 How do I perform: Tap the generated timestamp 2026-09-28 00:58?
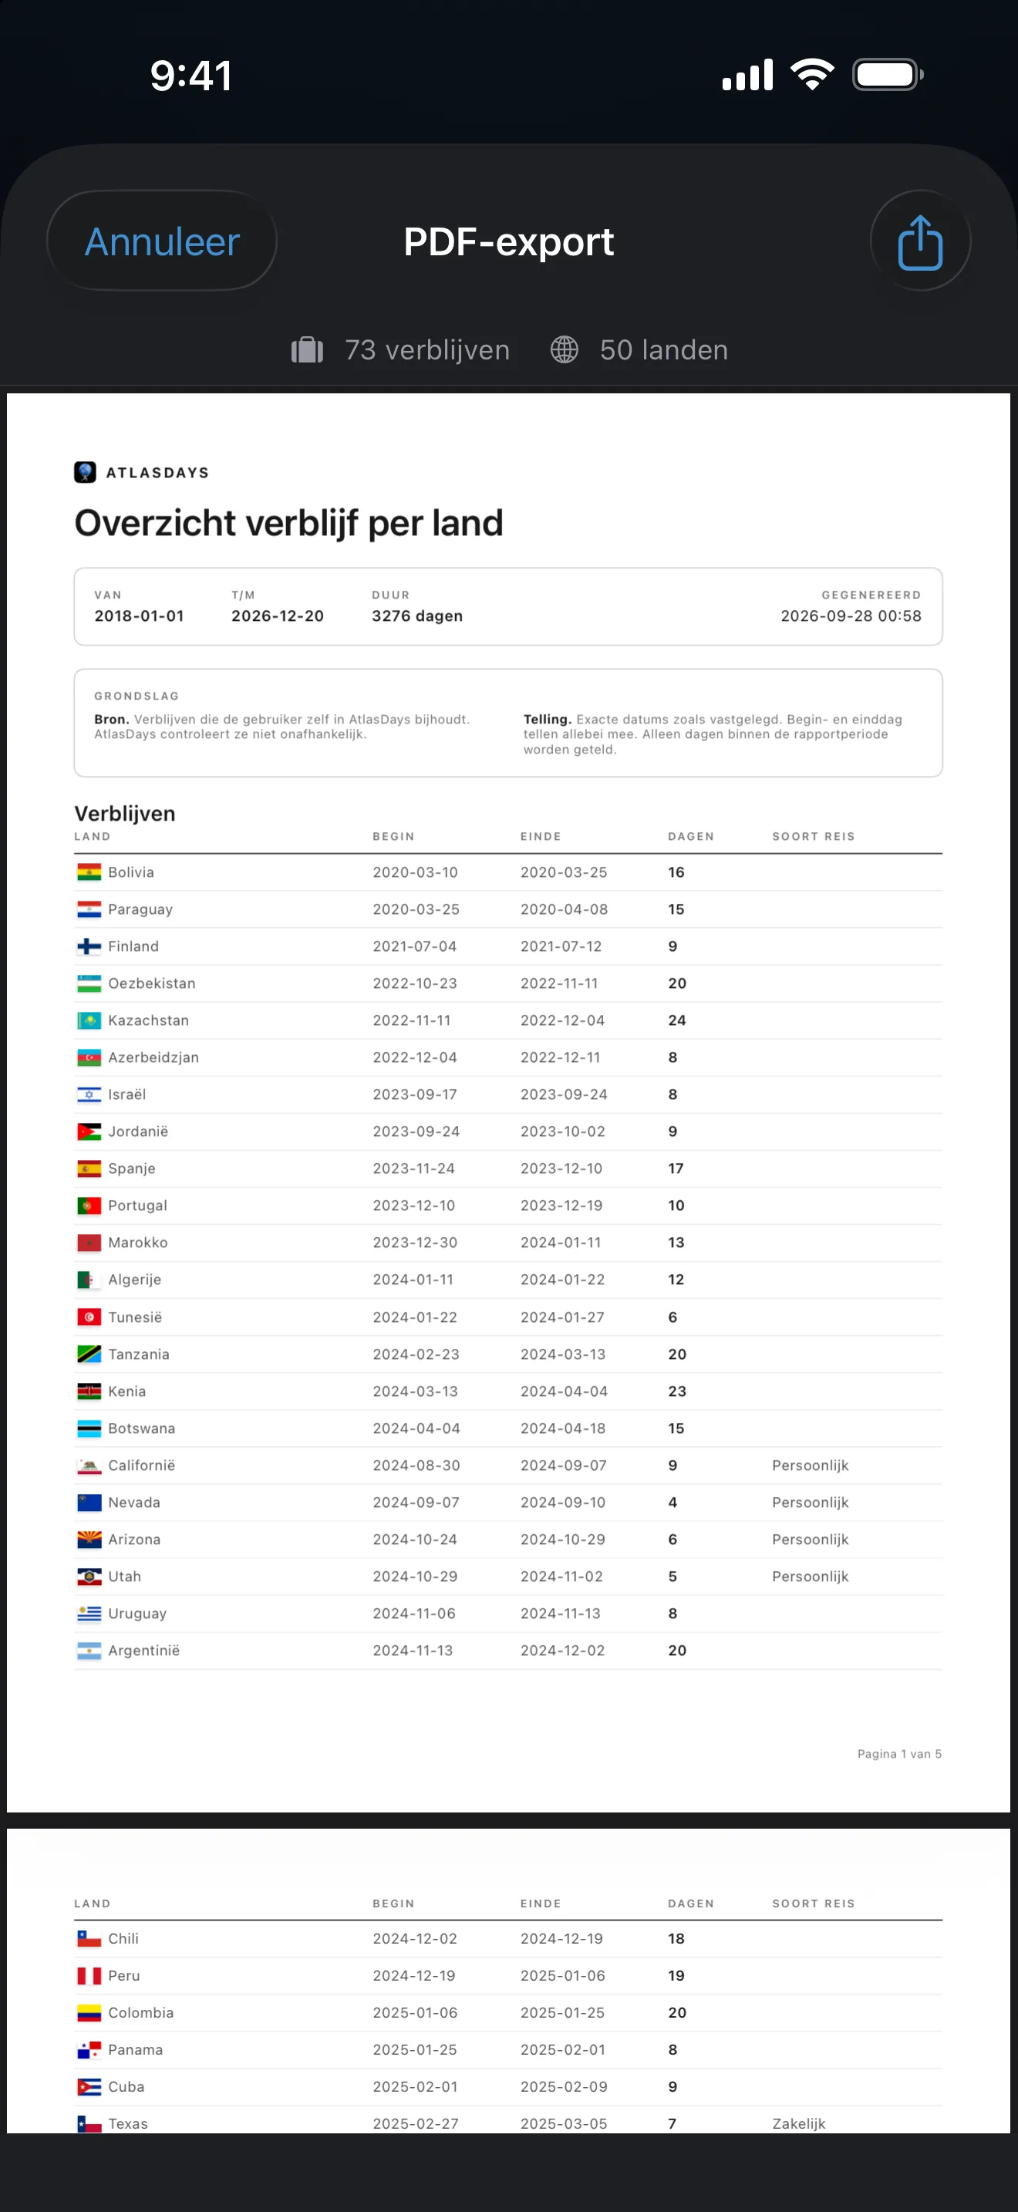851,615
